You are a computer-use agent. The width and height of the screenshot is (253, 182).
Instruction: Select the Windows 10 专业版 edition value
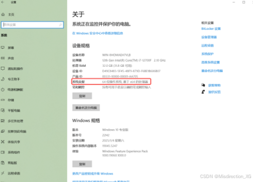[115, 130]
